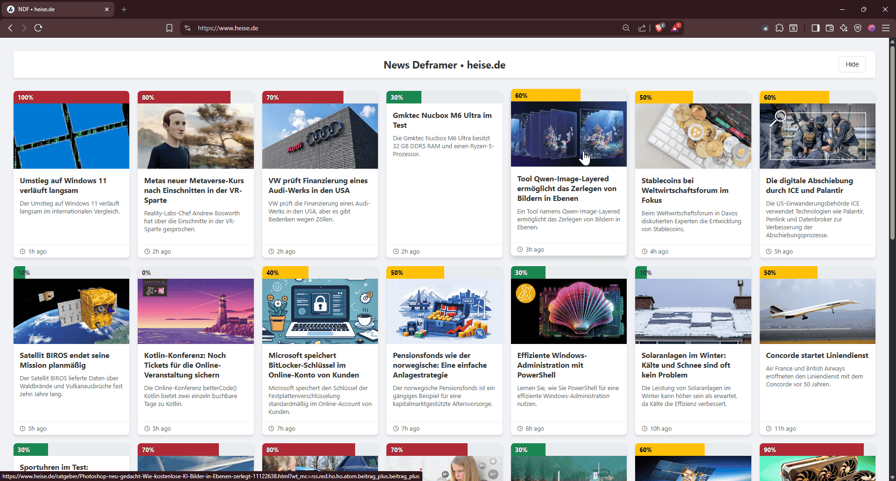896x481 pixels.
Task: Toggle the browser sidebar panel
Action: coord(815,28)
